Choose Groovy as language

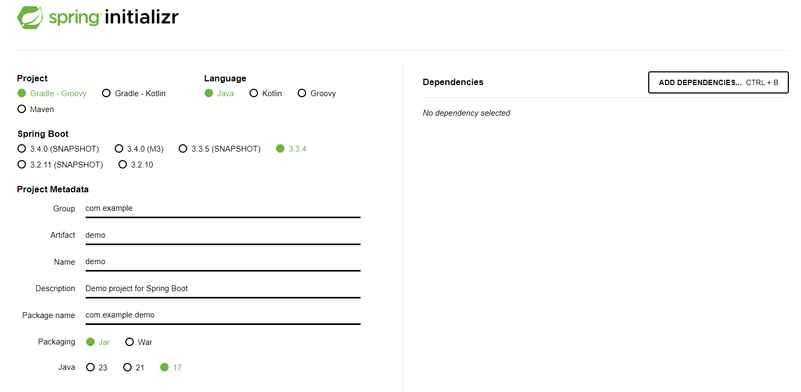click(317, 94)
